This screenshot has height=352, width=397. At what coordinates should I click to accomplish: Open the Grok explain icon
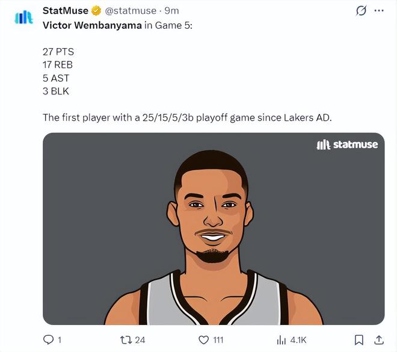[x=361, y=11]
